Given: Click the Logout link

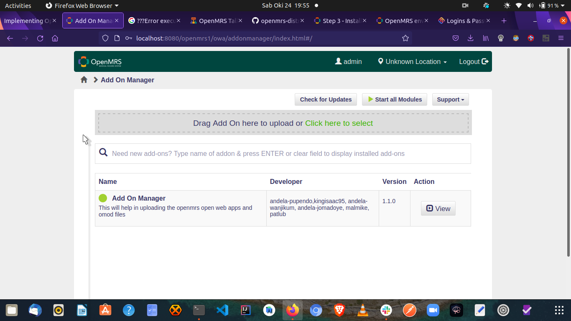Looking at the screenshot, I should [x=474, y=61].
